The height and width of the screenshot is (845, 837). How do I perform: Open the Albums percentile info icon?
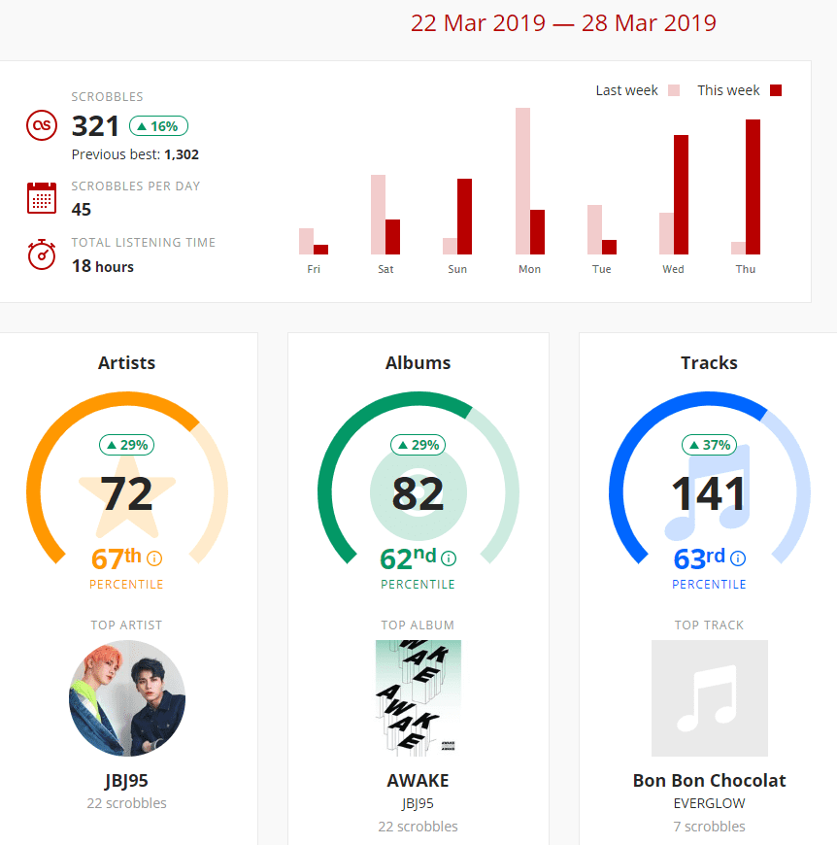pyautogui.click(x=449, y=558)
